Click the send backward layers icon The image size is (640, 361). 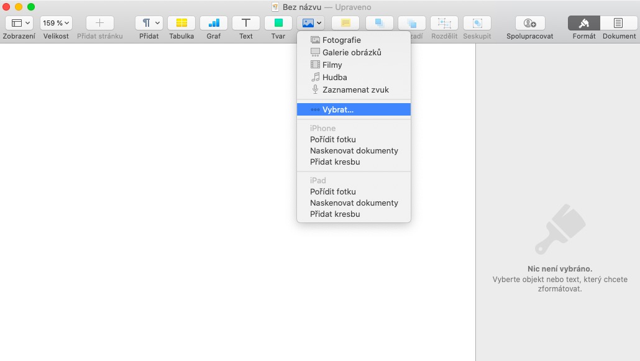click(x=412, y=23)
